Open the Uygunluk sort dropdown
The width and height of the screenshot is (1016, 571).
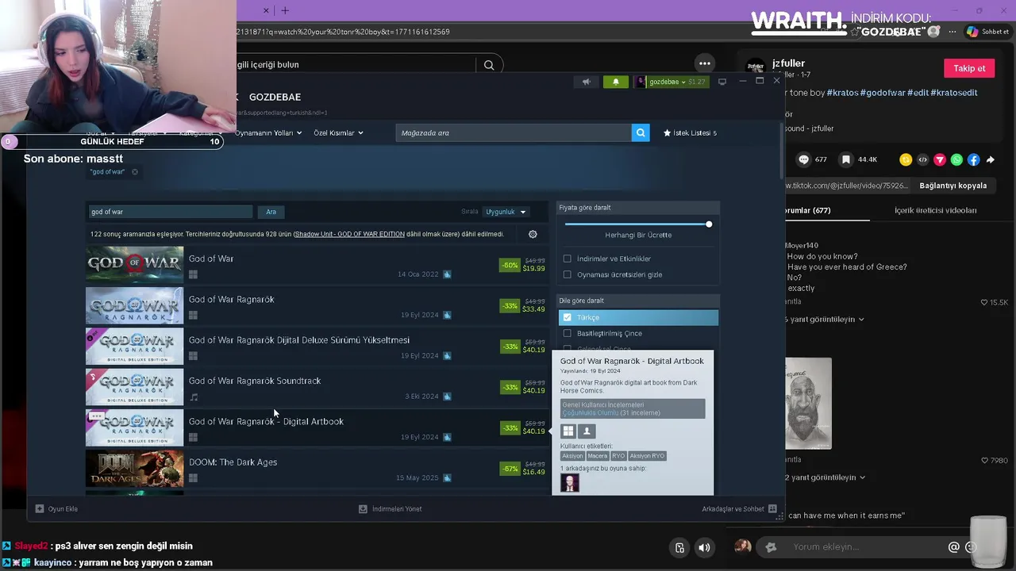[x=506, y=212]
